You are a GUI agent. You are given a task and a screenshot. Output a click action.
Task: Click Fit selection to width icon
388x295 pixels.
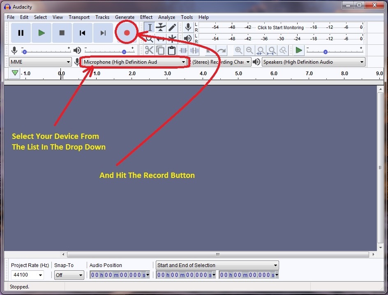pos(261,51)
